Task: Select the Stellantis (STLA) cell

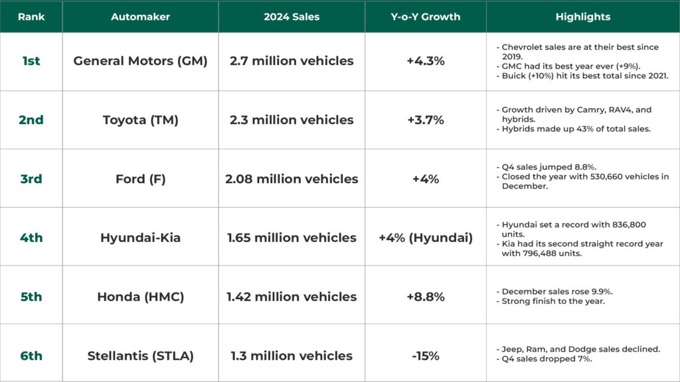Action: [139, 355]
